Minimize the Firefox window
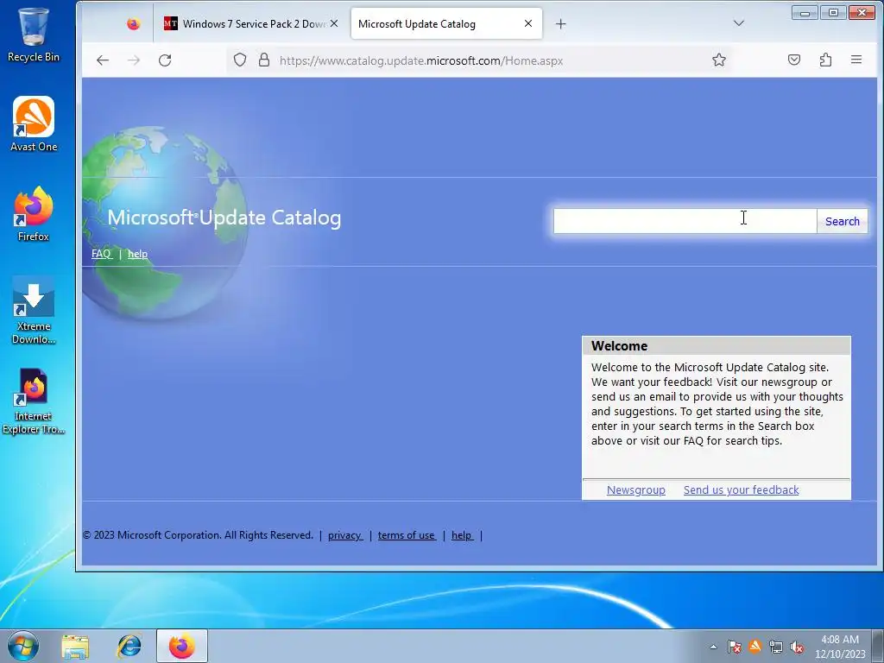The height and width of the screenshot is (663, 884). [805, 12]
